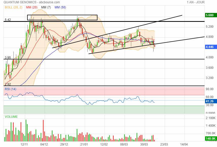Click the 5.200 price axis label
This screenshot has width=217, height=147.
pyautogui.click(x=210, y=27)
